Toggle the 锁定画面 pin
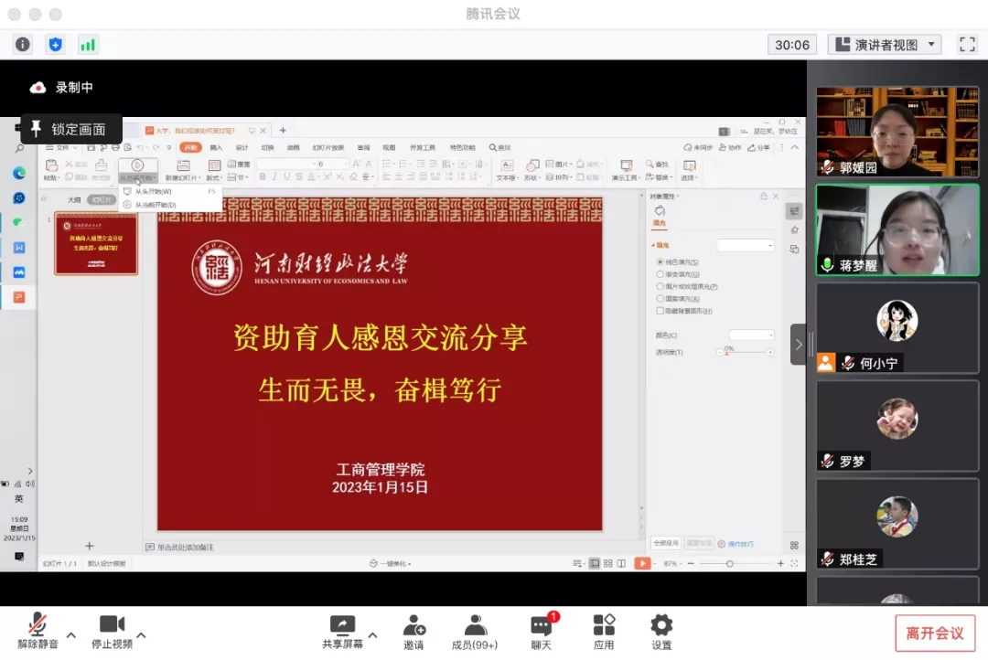The height and width of the screenshot is (660, 988). (x=70, y=129)
